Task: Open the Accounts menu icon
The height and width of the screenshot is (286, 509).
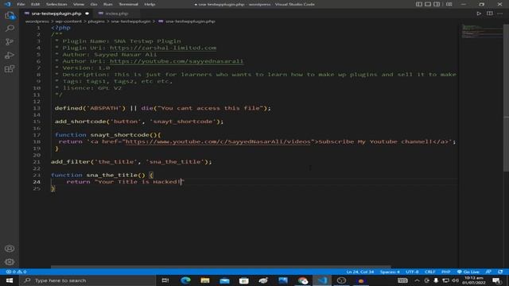Action: 10,249
